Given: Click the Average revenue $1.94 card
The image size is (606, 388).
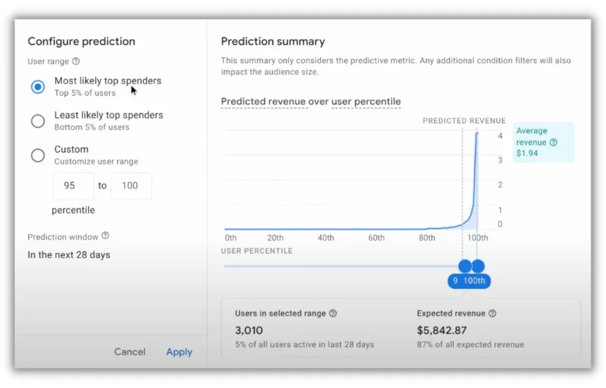Looking at the screenshot, I should pyautogui.click(x=543, y=142).
